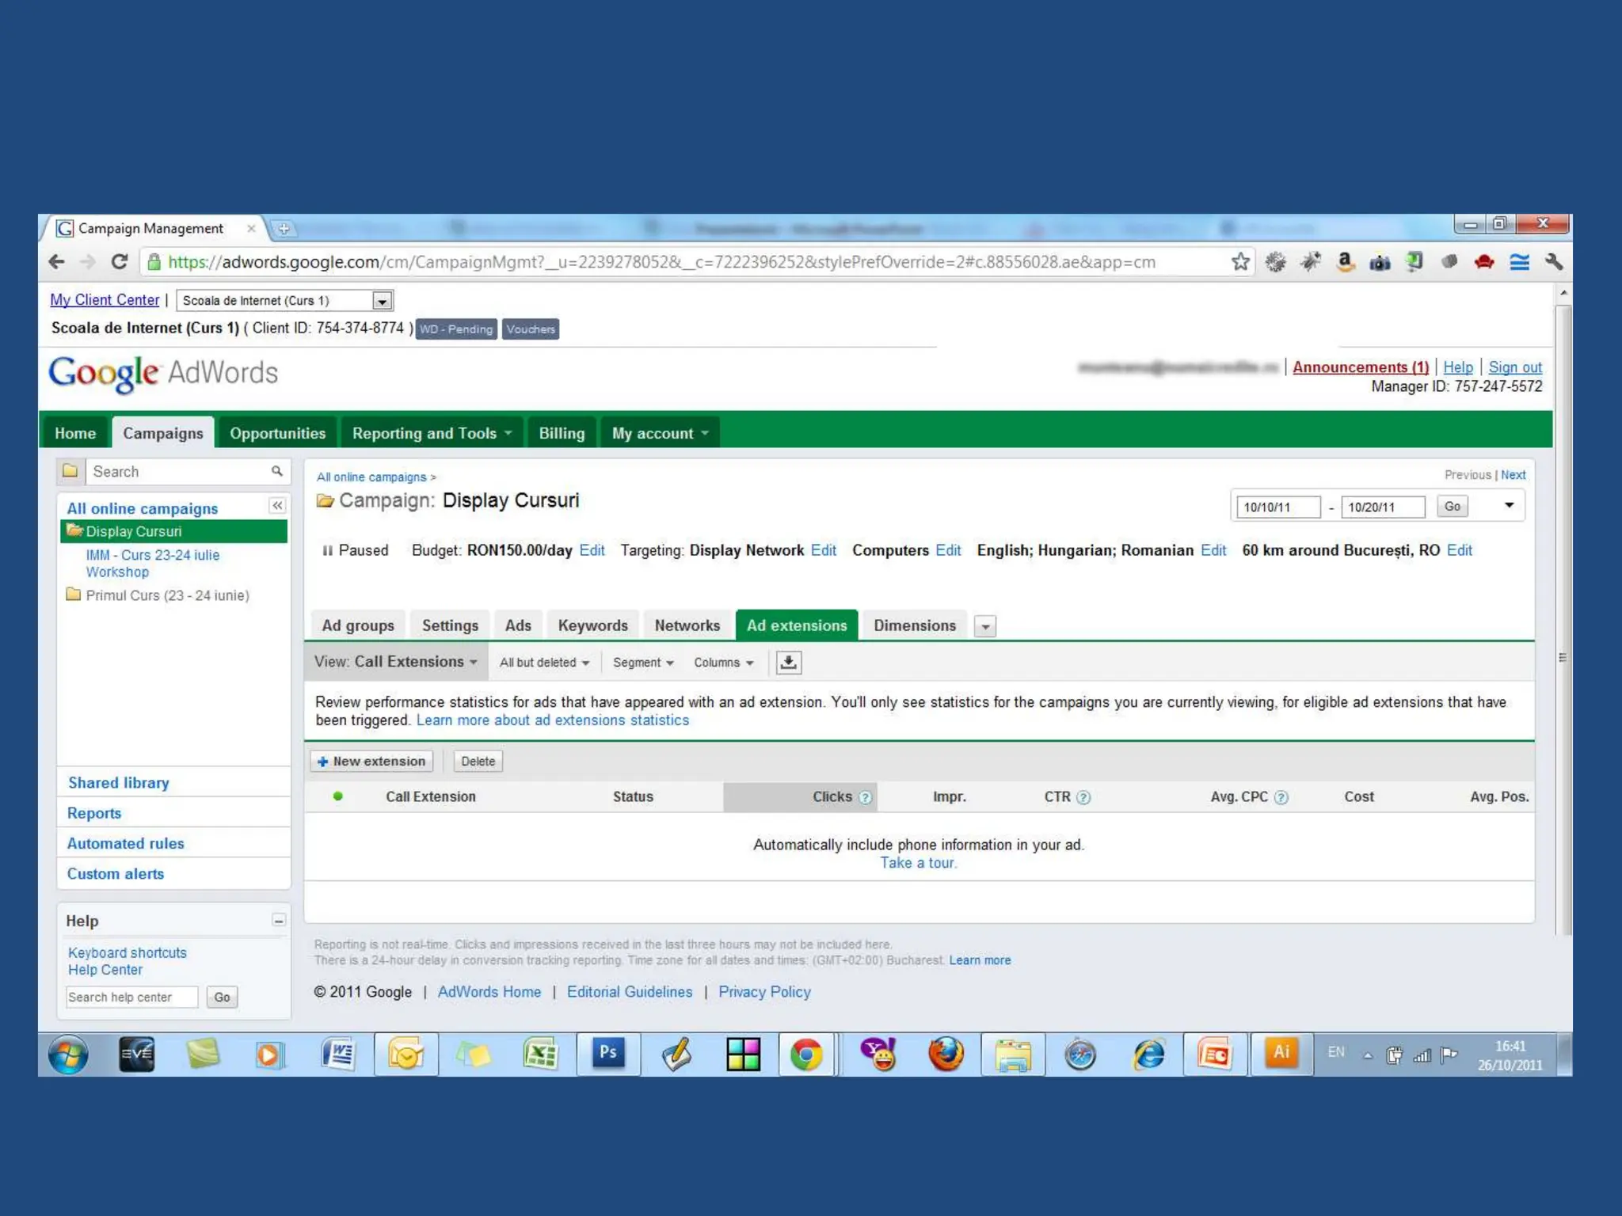This screenshot has width=1622, height=1216.
Task: Click the download report icon
Action: click(788, 663)
